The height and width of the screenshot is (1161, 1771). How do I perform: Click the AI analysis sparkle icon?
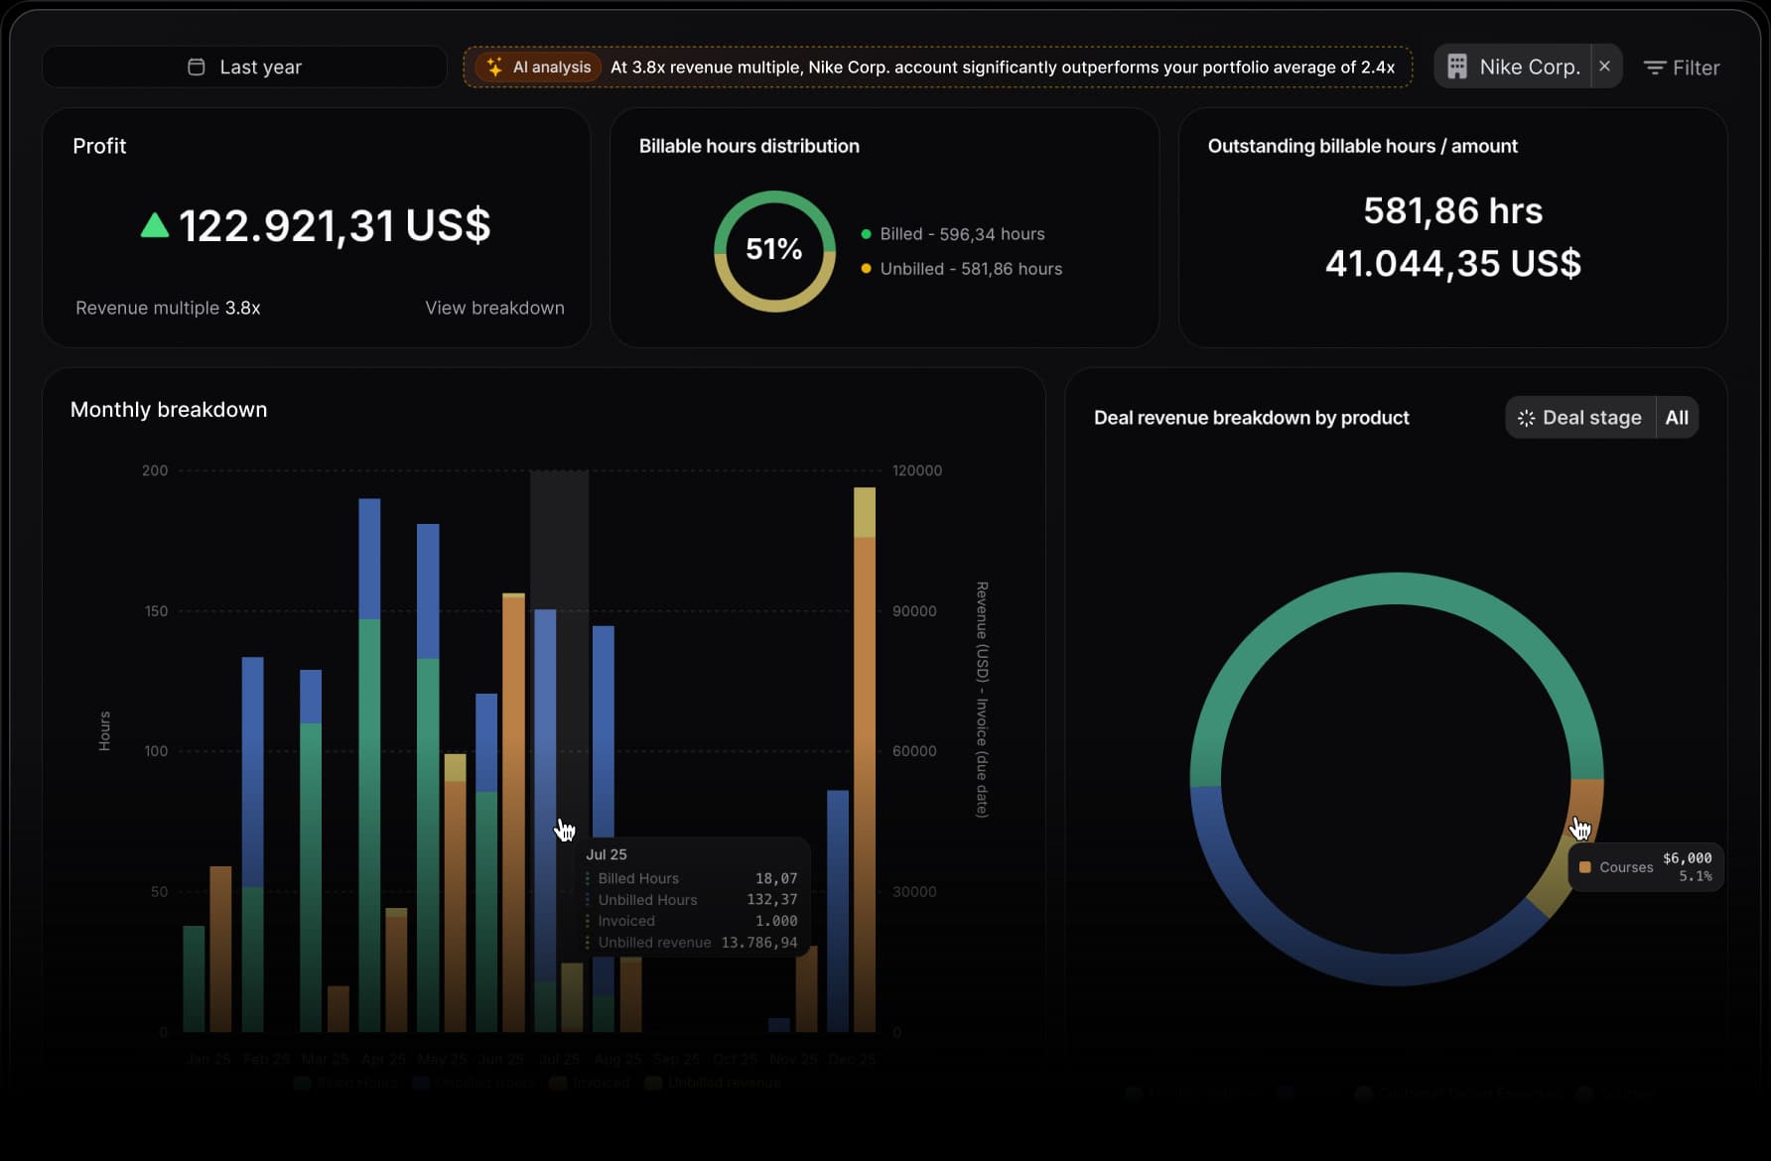point(494,66)
